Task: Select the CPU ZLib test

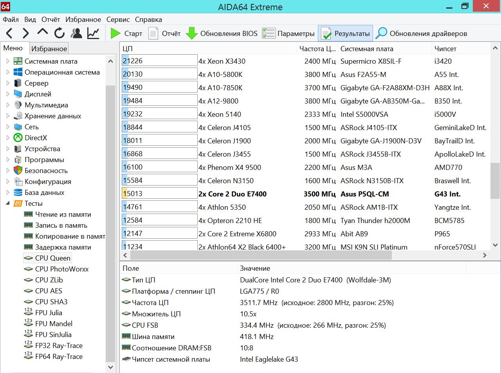Action: [x=49, y=280]
